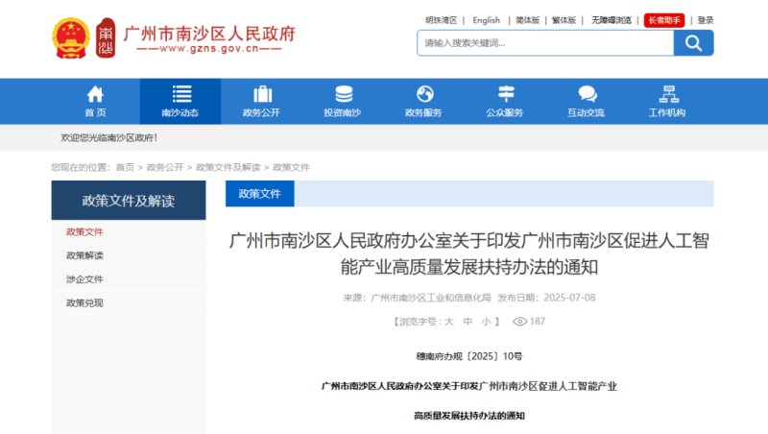
Task: Set font size to 小 (small)
Action: coord(486,322)
